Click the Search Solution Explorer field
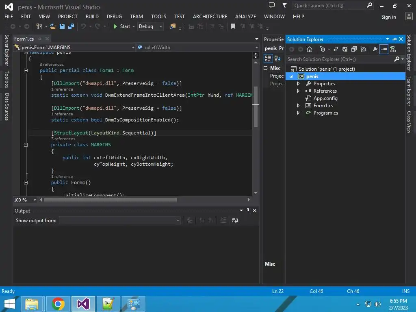Image resolution: width=416 pixels, height=312 pixels. (x=340, y=59)
